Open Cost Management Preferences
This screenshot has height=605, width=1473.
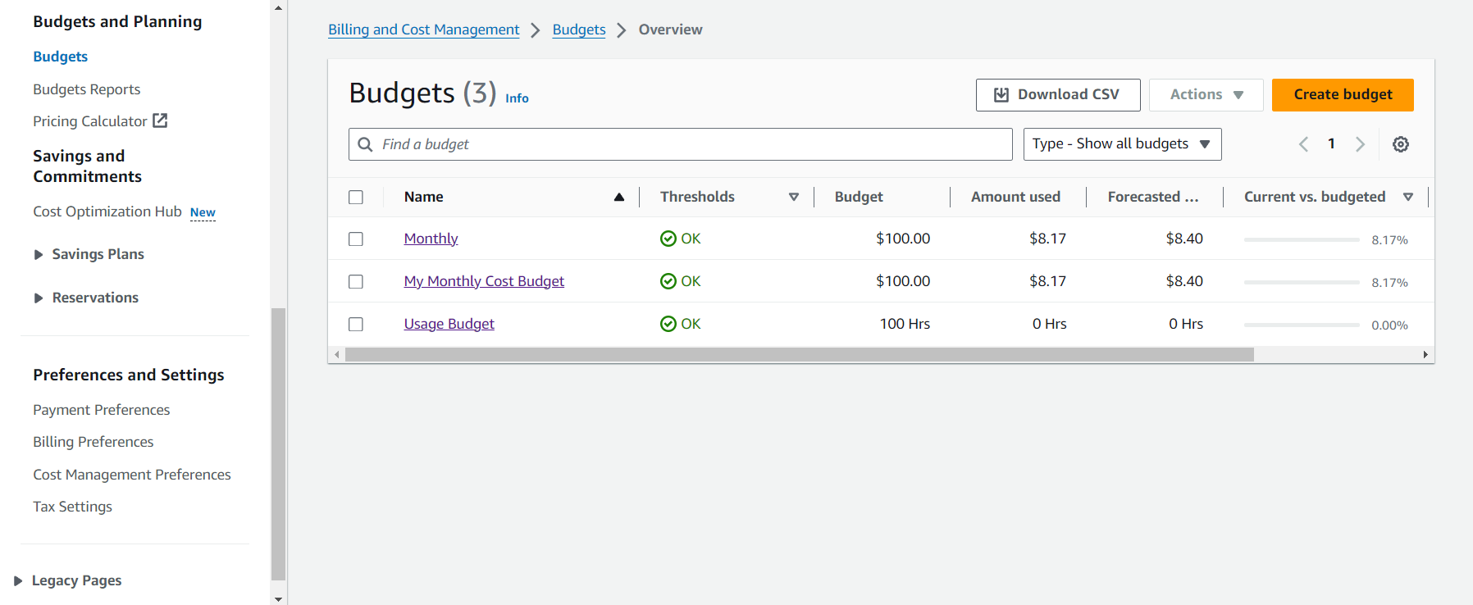[132, 475]
